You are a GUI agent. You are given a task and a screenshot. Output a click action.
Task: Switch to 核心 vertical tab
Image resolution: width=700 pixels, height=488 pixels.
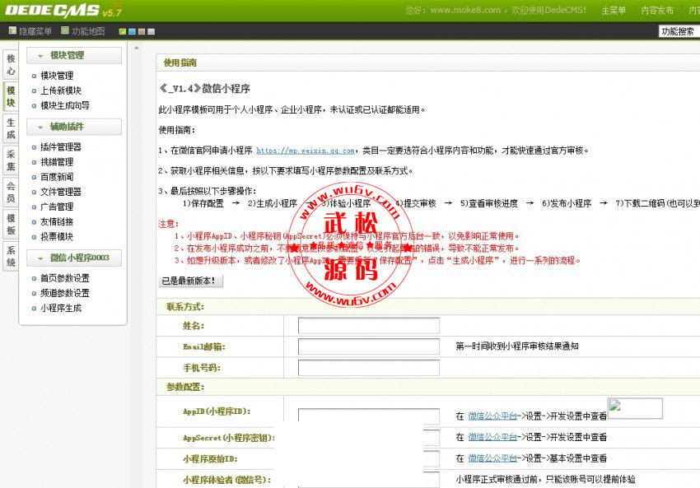pyautogui.click(x=11, y=65)
